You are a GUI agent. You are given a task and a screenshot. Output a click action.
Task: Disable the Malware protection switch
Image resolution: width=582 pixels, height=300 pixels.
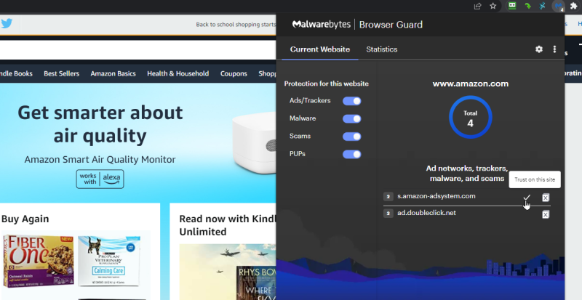(352, 118)
